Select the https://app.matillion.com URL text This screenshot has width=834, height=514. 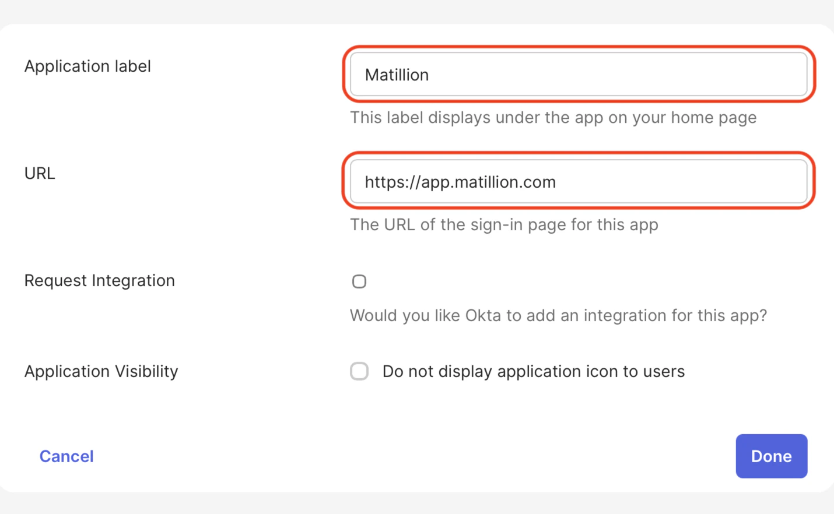click(460, 182)
